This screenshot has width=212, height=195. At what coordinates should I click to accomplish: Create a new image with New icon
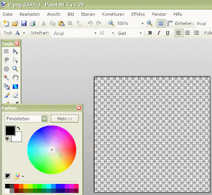pyautogui.click(x=6, y=23)
